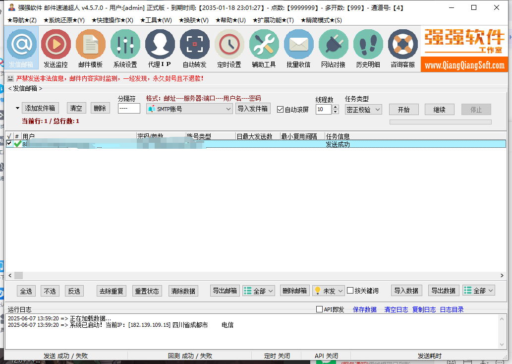Check the API即发 checkbox
The width and height of the screenshot is (512, 364).
click(x=319, y=309)
